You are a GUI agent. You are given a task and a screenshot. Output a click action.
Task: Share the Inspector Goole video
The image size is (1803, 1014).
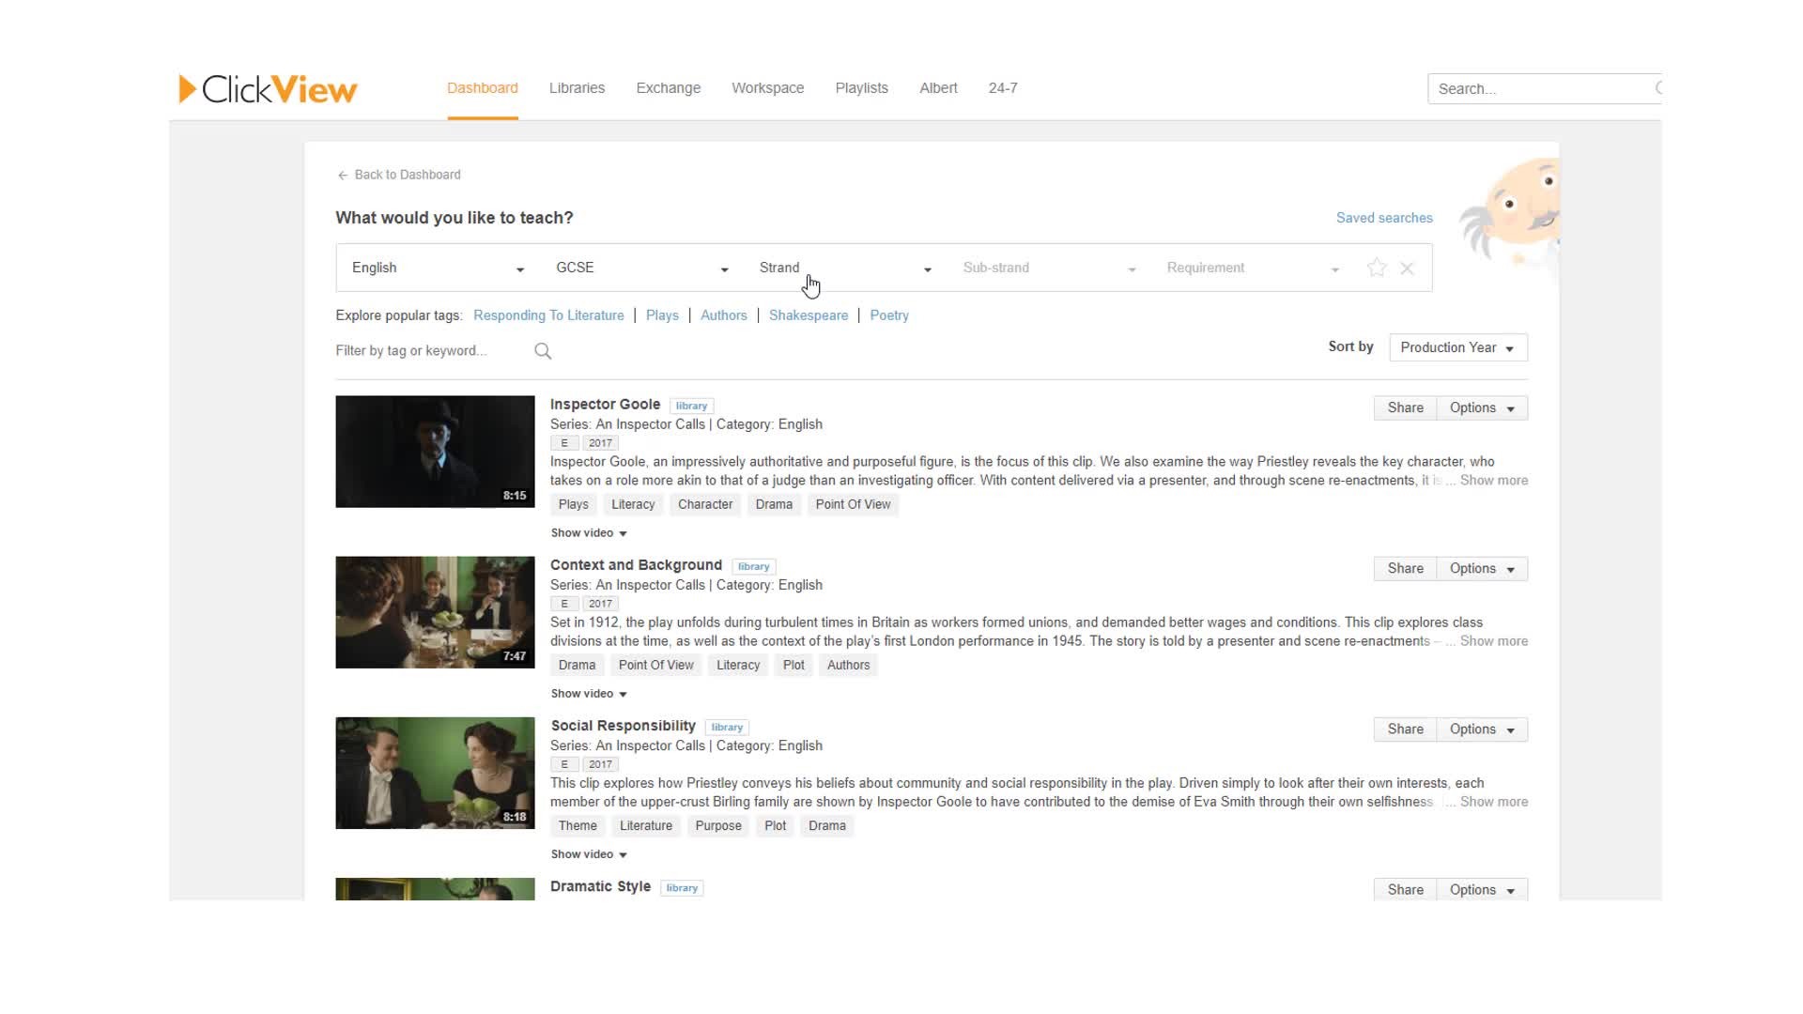pyautogui.click(x=1405, y=408)
